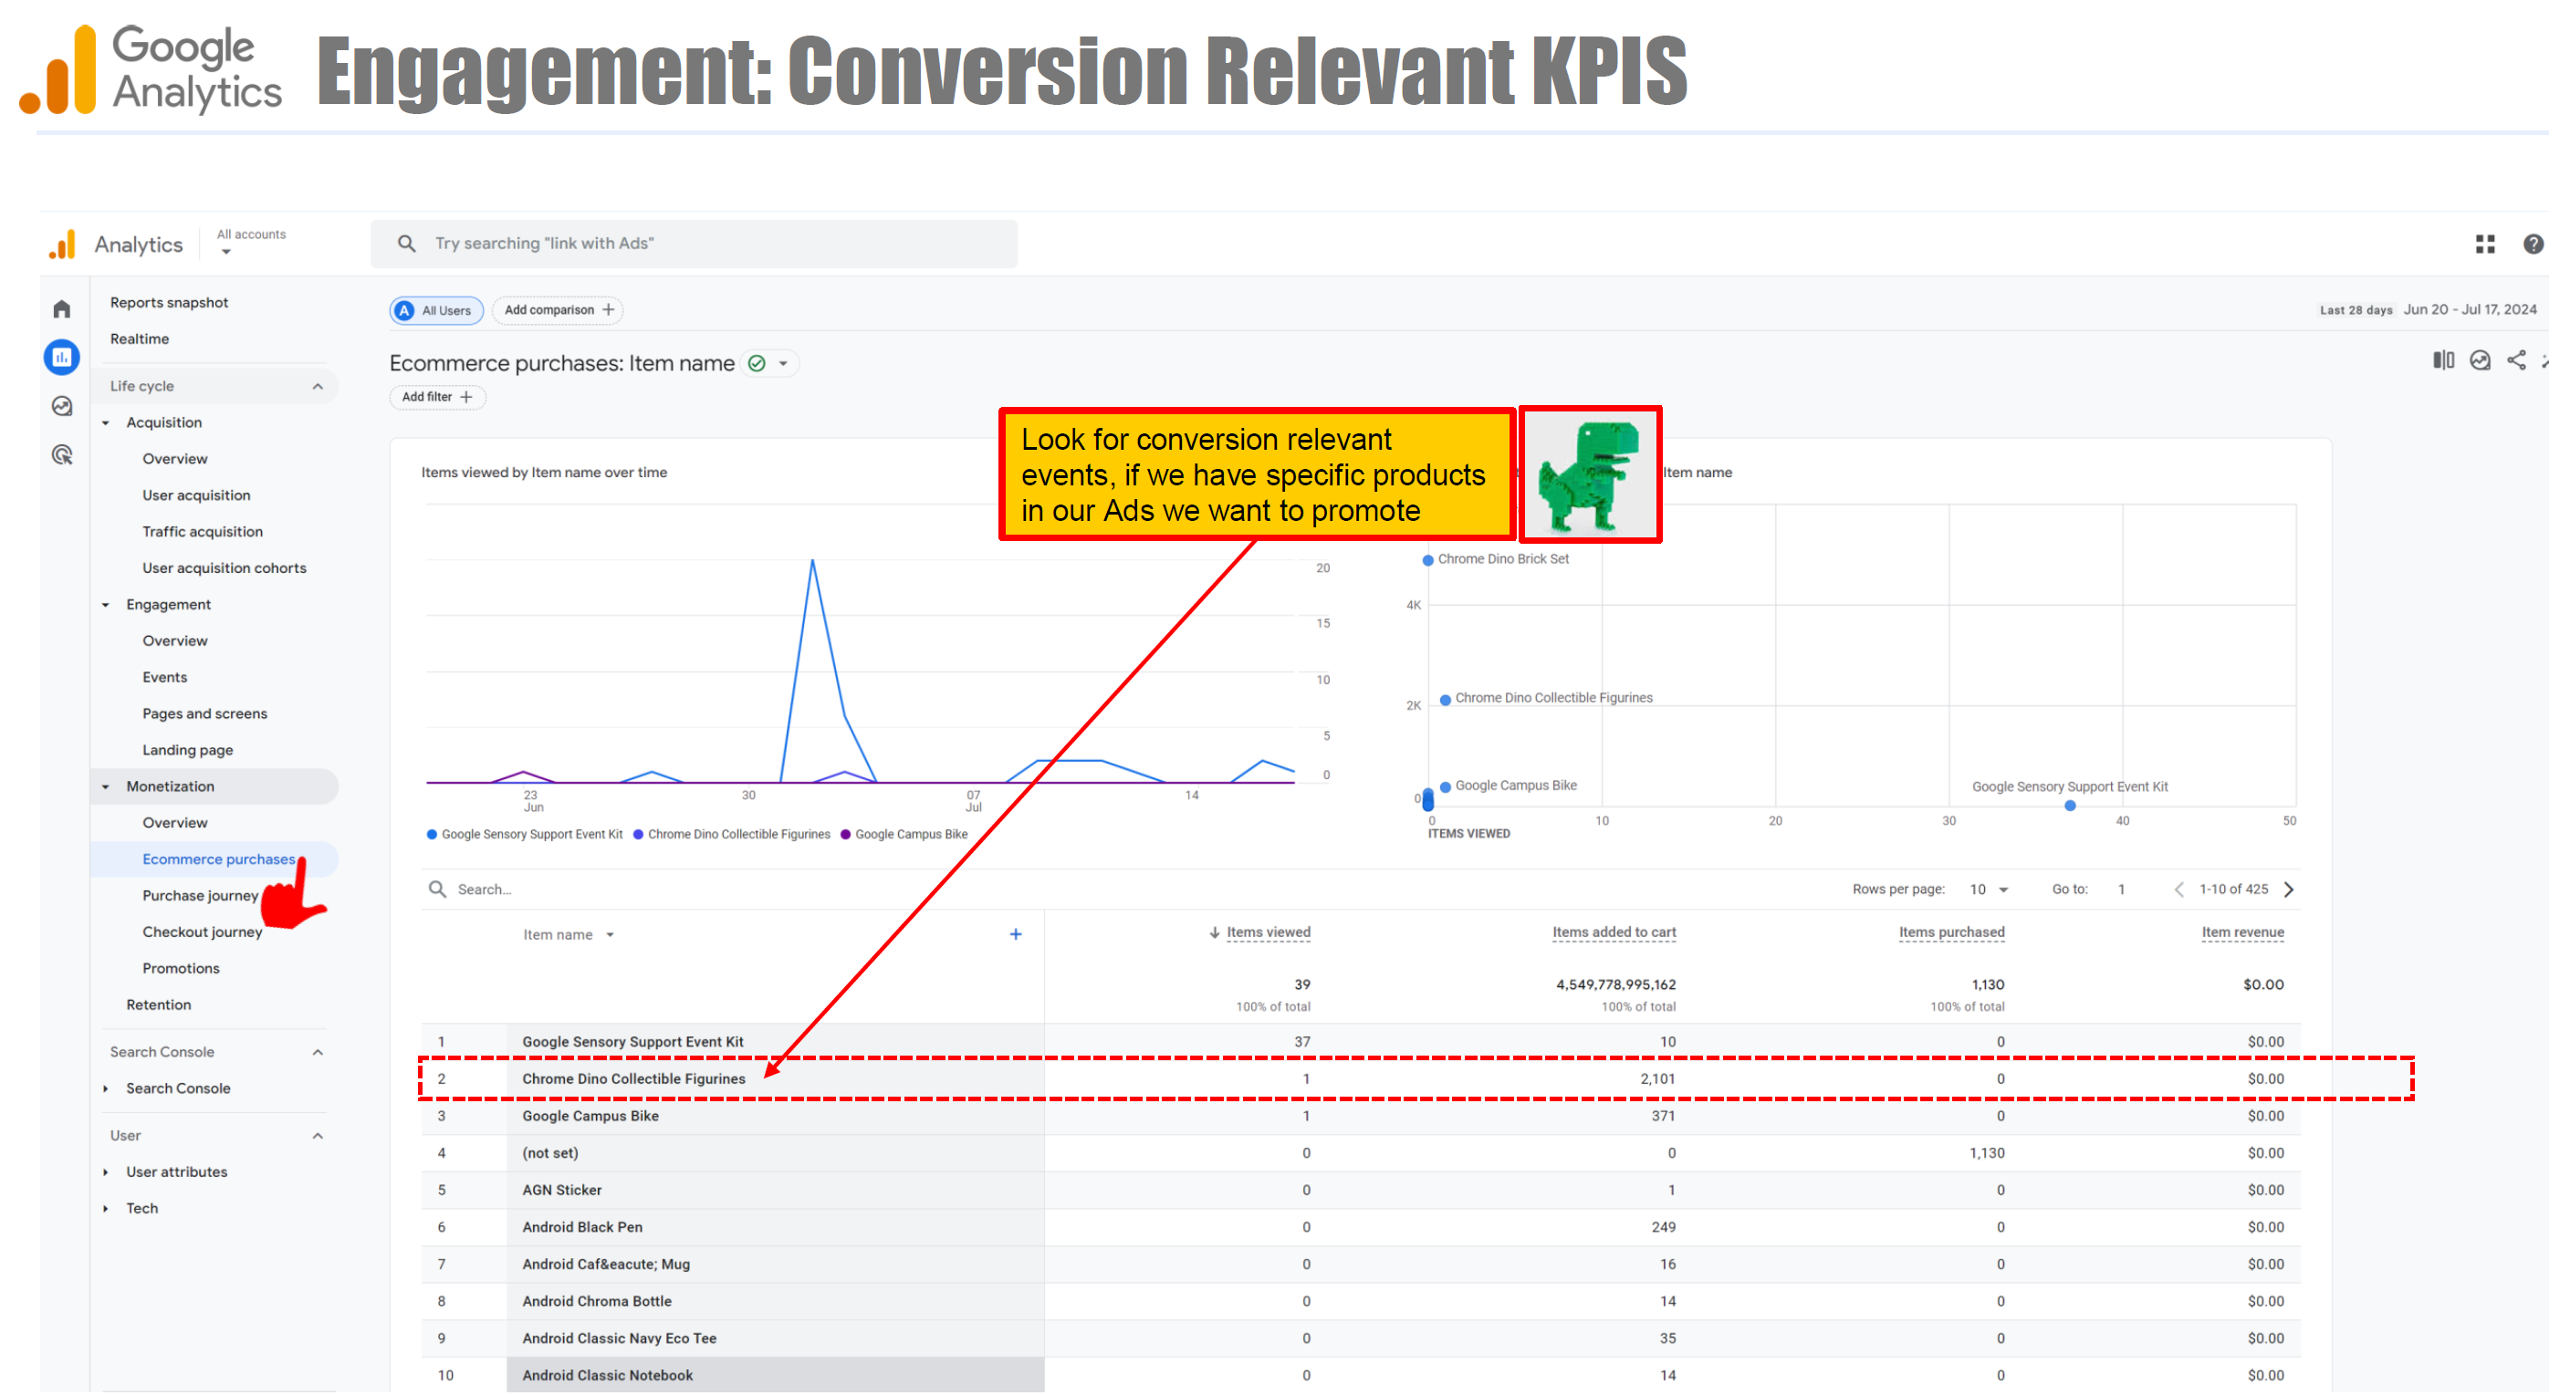Click the edit comparisons icon
This screenshot has height=1395, width=2570.
[2442, 361]
